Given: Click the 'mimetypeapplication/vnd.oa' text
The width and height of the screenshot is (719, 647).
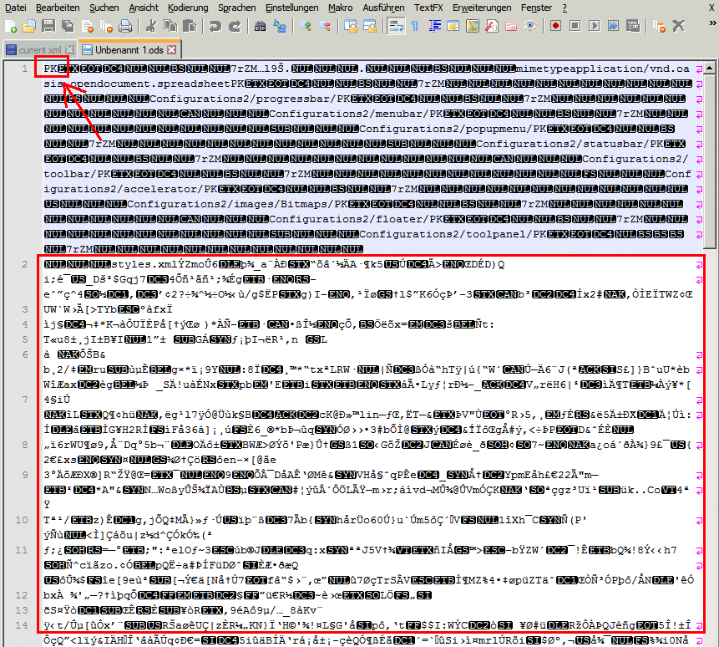Looking at the screenshot, I should (603, 69).
